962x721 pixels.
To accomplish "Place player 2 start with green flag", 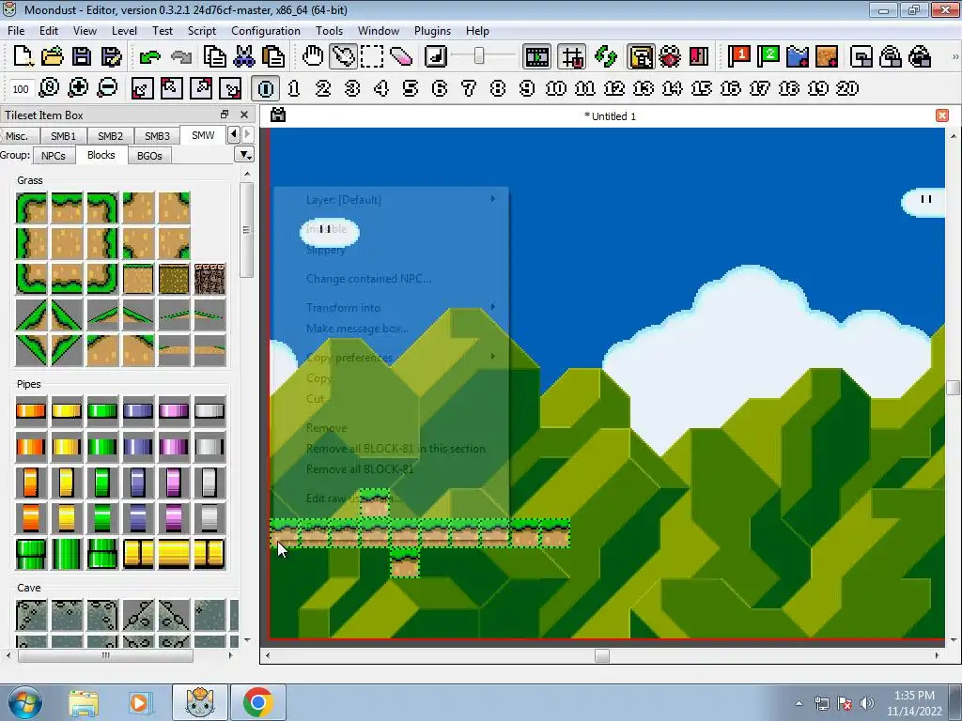I will pos(768,56).
